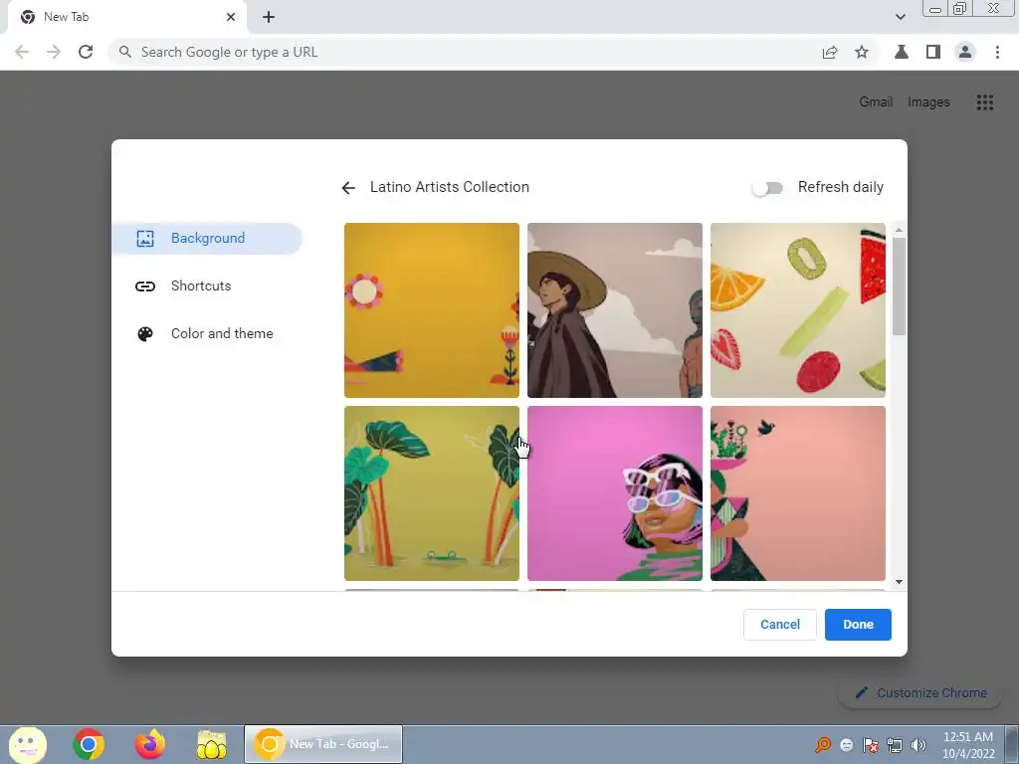Click the Done button
The height and width of the screenshot is (764, 1019).
click(x=858, y=625)
